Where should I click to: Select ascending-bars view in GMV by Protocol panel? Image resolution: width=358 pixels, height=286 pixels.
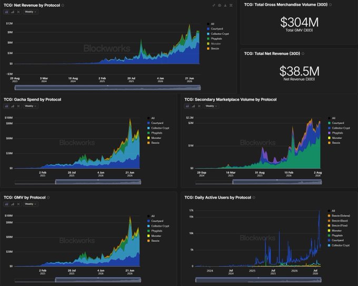click(x=13, y=204)
